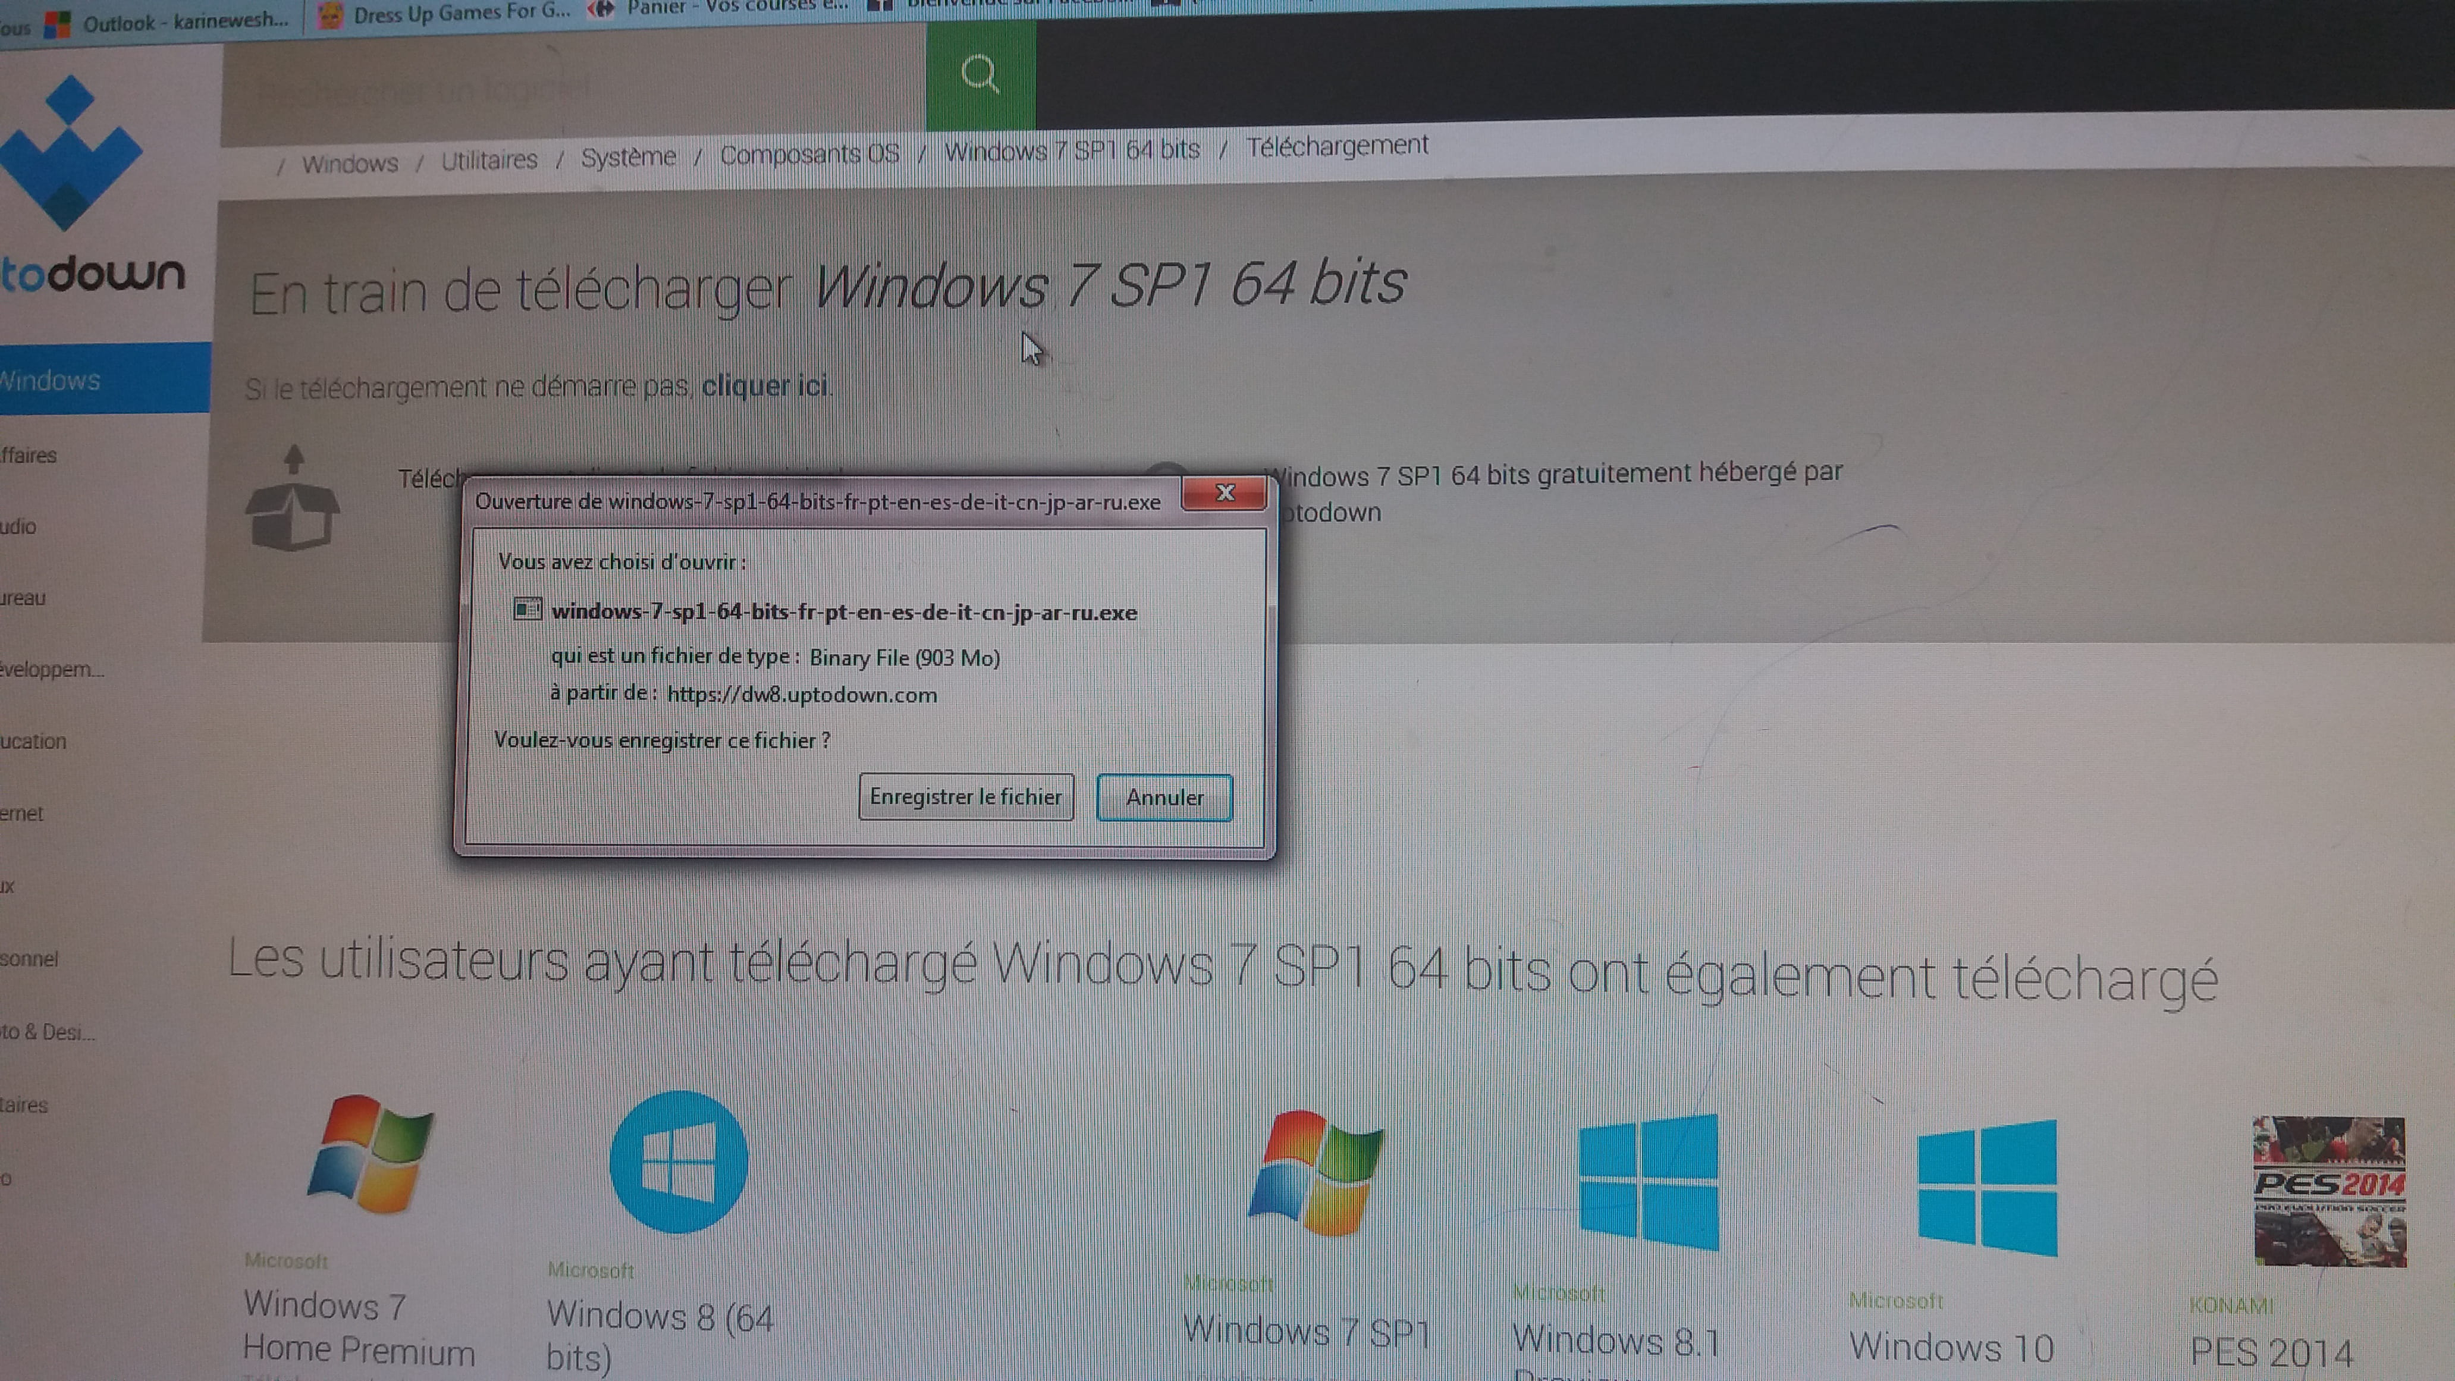Viewport: 2455px width, 1381px height.
Task: Click the Windows 7 SP1 title text
Action: click(1307, 1330)
